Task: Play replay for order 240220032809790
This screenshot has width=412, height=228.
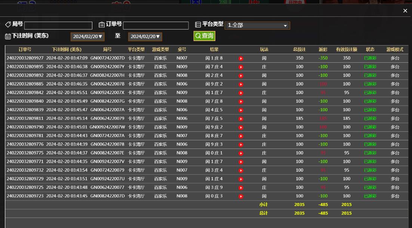Action: pyautogui.click(x=241, y=128)
